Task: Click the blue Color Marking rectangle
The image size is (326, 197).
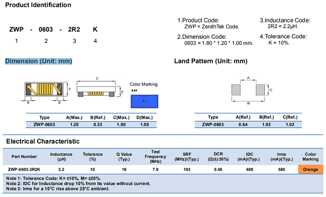Action: pos(145,101)
